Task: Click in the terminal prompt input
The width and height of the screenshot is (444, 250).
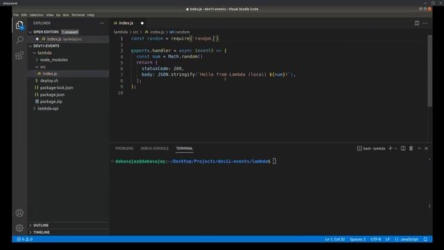Action: click(275, 161)
